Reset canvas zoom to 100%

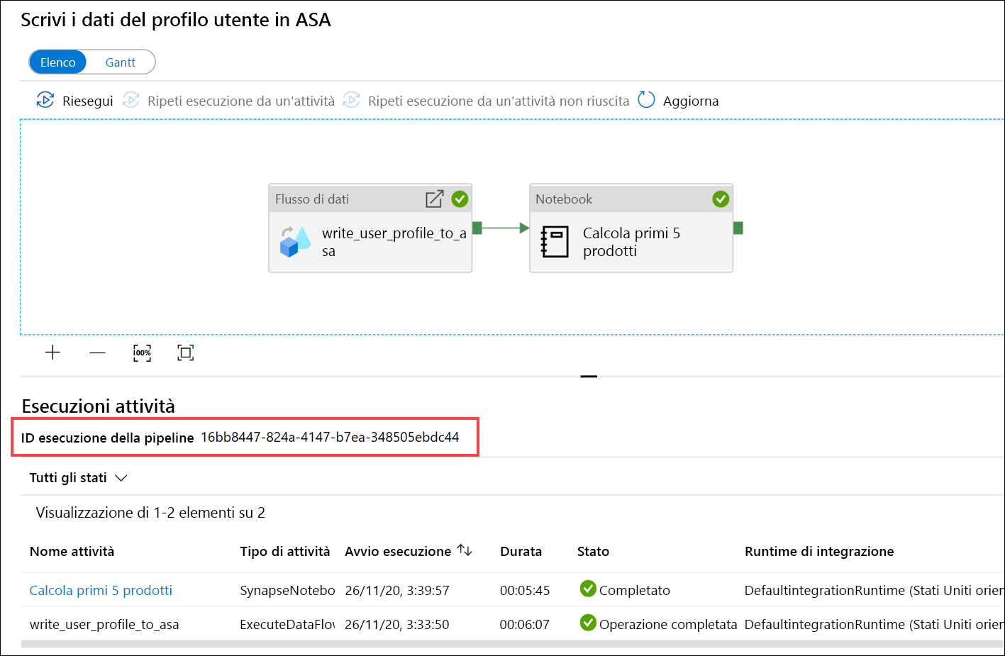(x=142, y=352)
